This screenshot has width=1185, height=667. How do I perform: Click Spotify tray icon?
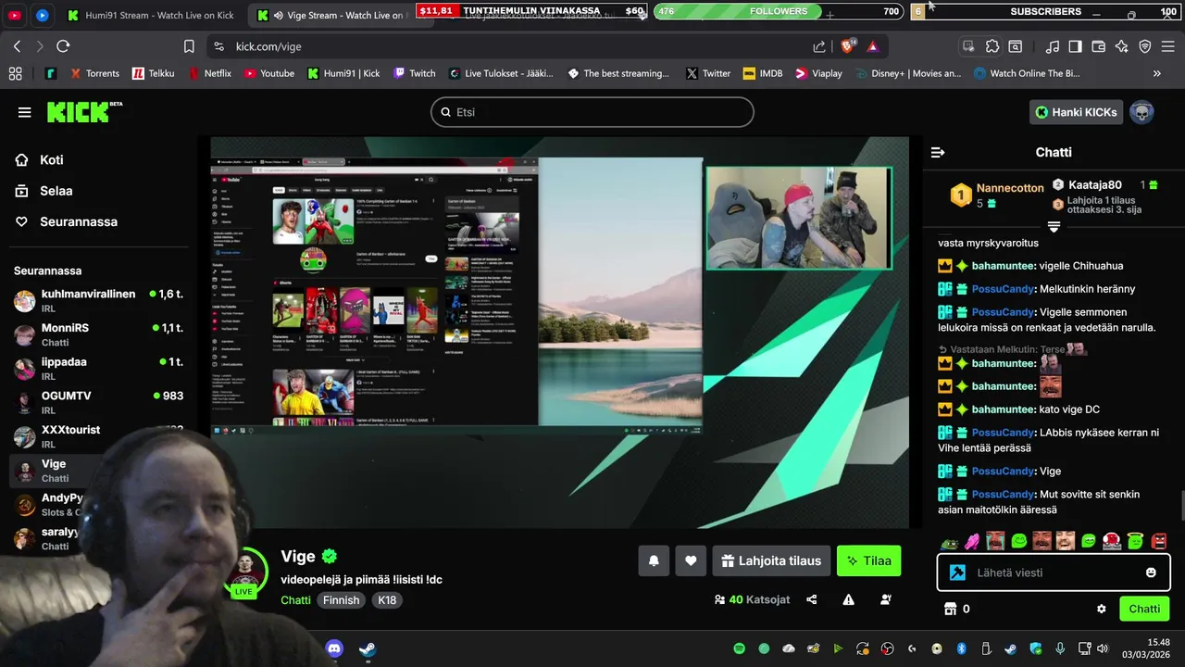(x=739, y=648)
